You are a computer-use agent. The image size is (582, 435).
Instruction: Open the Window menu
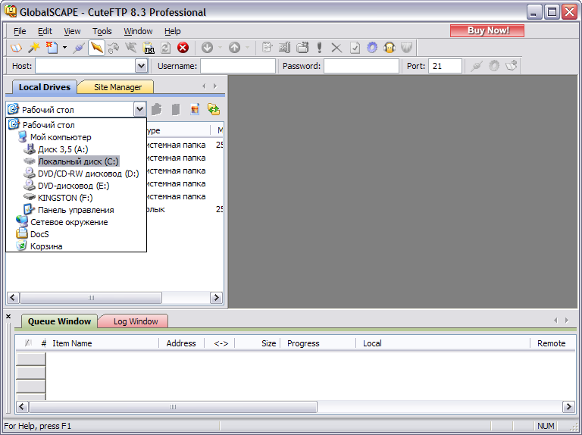pos(138,31)
